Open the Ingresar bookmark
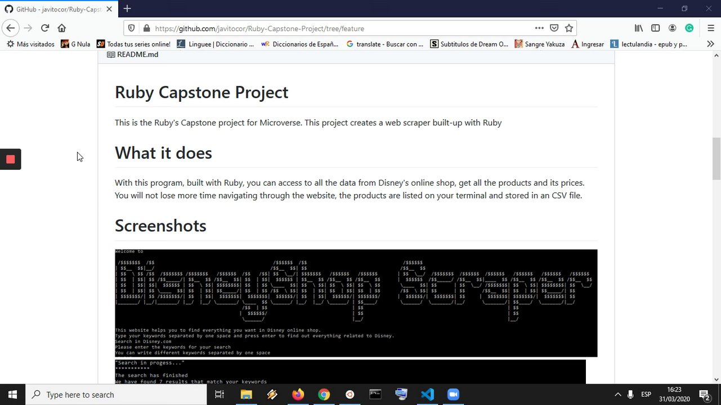This screenshot has width=721, height=405. tap(588, 44)
